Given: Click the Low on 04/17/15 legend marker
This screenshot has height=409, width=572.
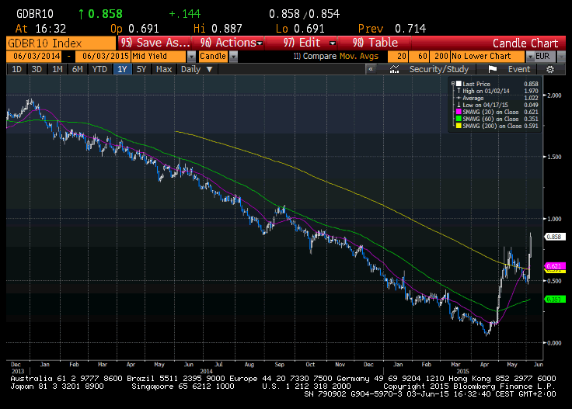Looking at the screenshot, I should point(459,105).
